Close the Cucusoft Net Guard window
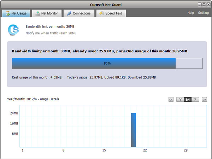Viewport: 212px width, 159px height. (208, 5)
